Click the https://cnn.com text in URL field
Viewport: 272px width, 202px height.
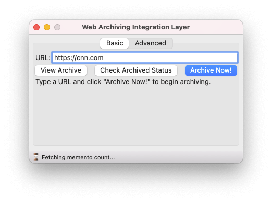[79, 57]
